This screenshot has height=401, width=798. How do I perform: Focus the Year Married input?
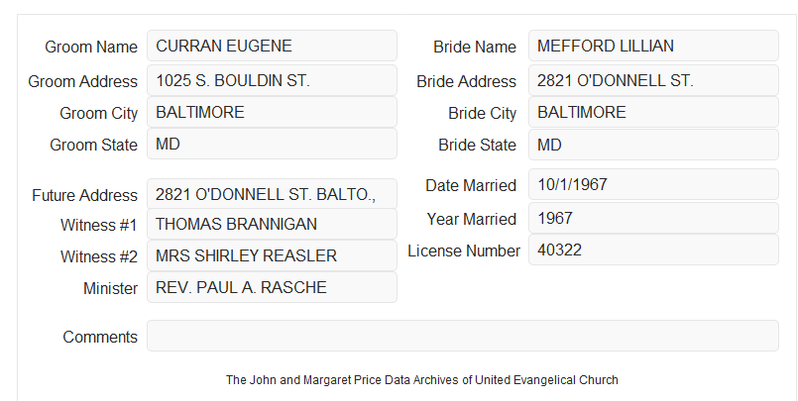point(653,218)
